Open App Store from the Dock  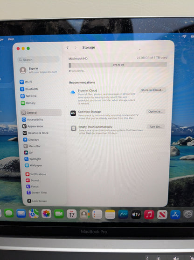(x=175, y=215)
